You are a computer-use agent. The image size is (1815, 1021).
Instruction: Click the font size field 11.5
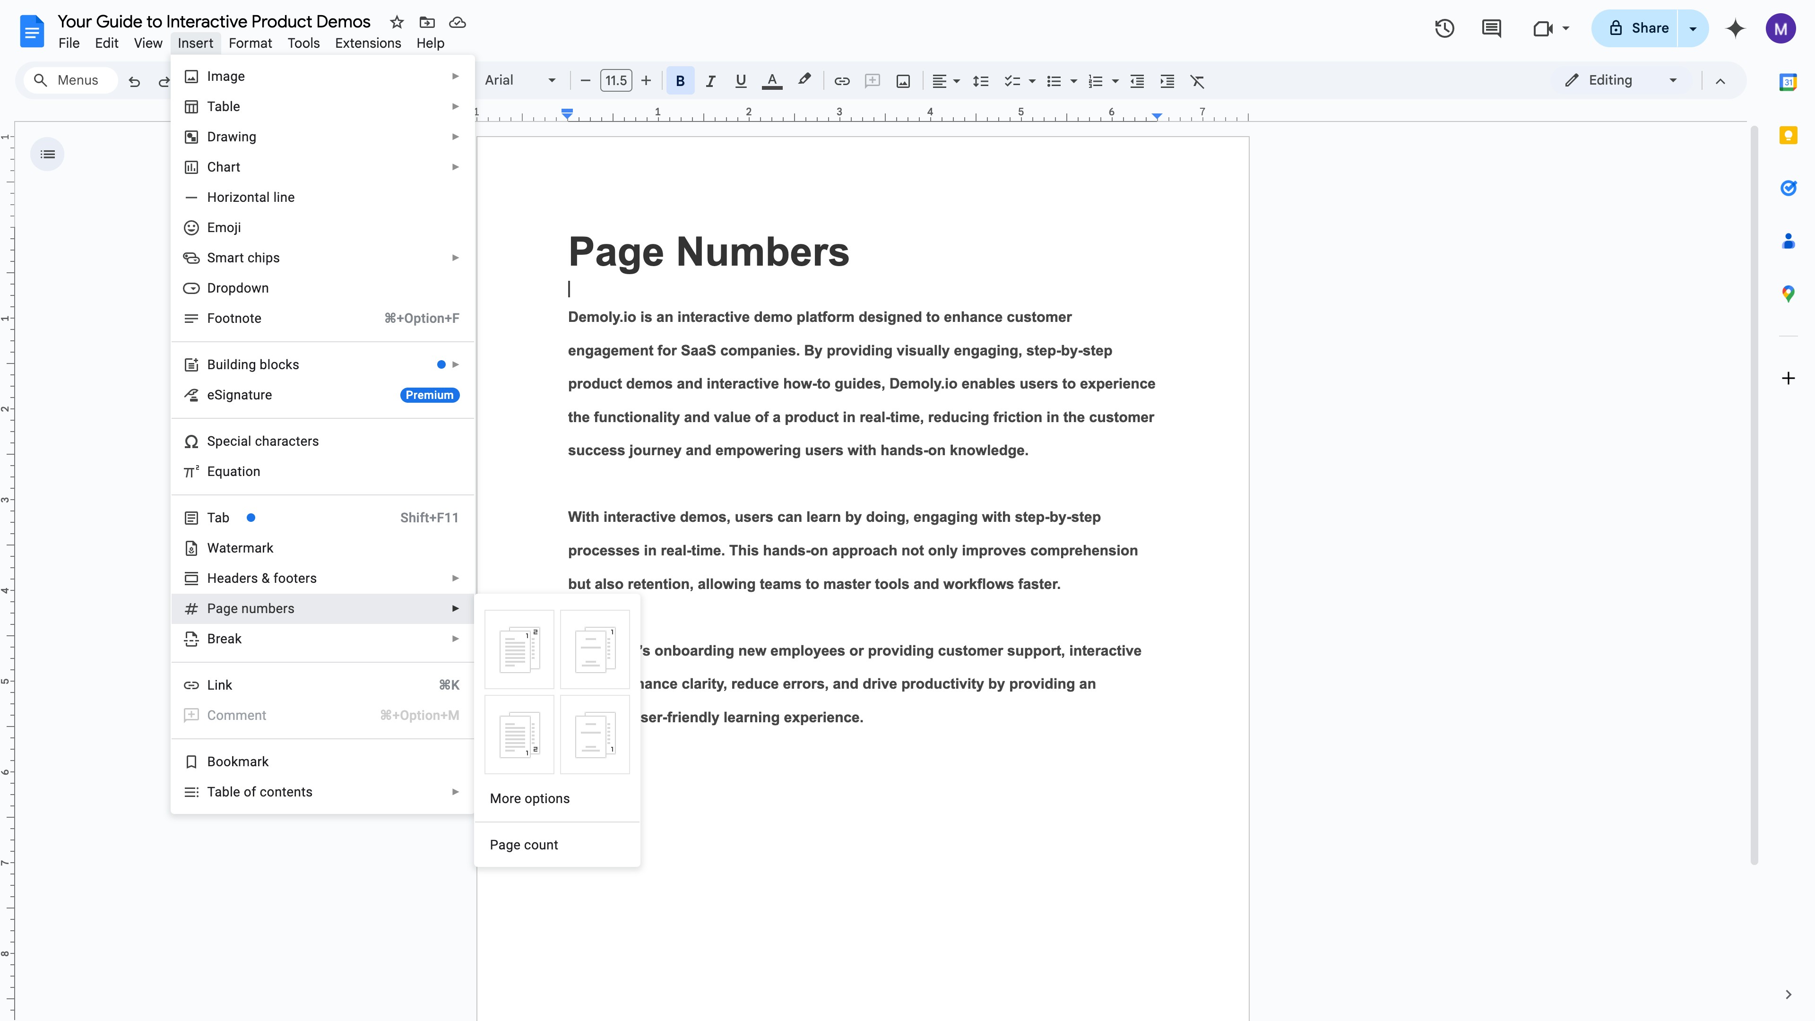pyautogui.click(x=616, y=80)
